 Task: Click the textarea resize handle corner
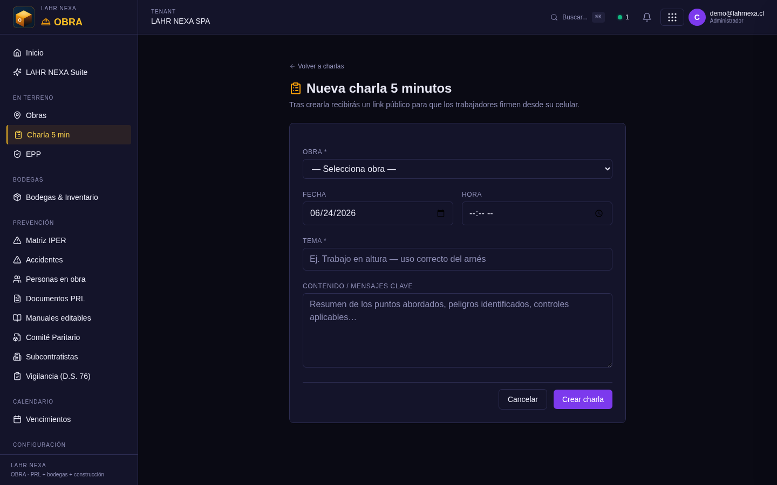(610, 365)
